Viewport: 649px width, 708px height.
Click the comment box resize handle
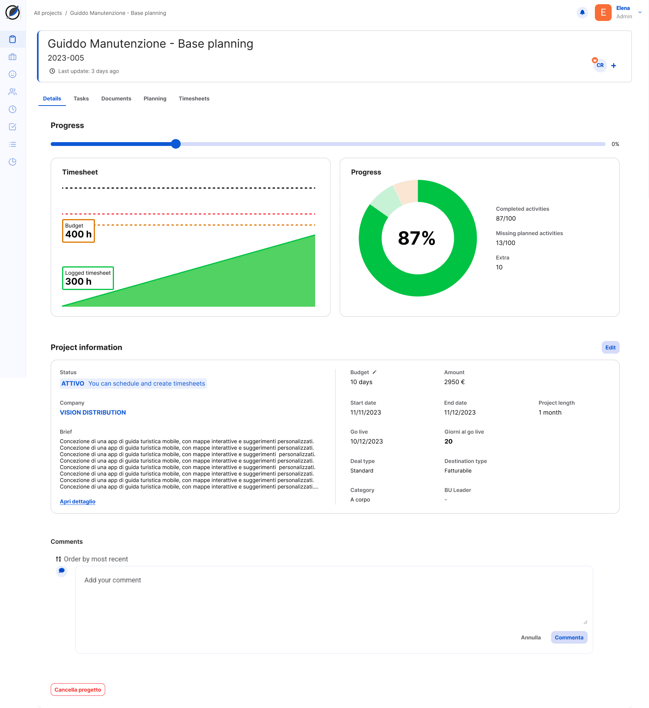pyautogui.click(x=585, y=622)
